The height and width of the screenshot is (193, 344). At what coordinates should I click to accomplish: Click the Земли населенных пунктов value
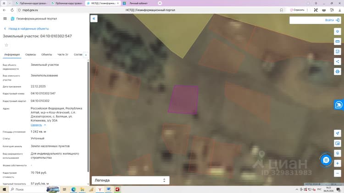pos(50,146)
